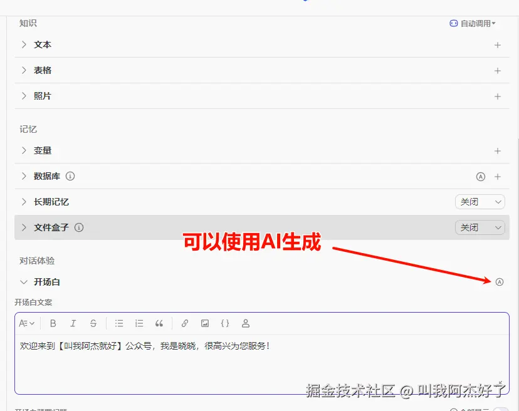Open the 长期记忆 关闭 dropdown
The image size is (519, 411).
[x=480, y=202]
